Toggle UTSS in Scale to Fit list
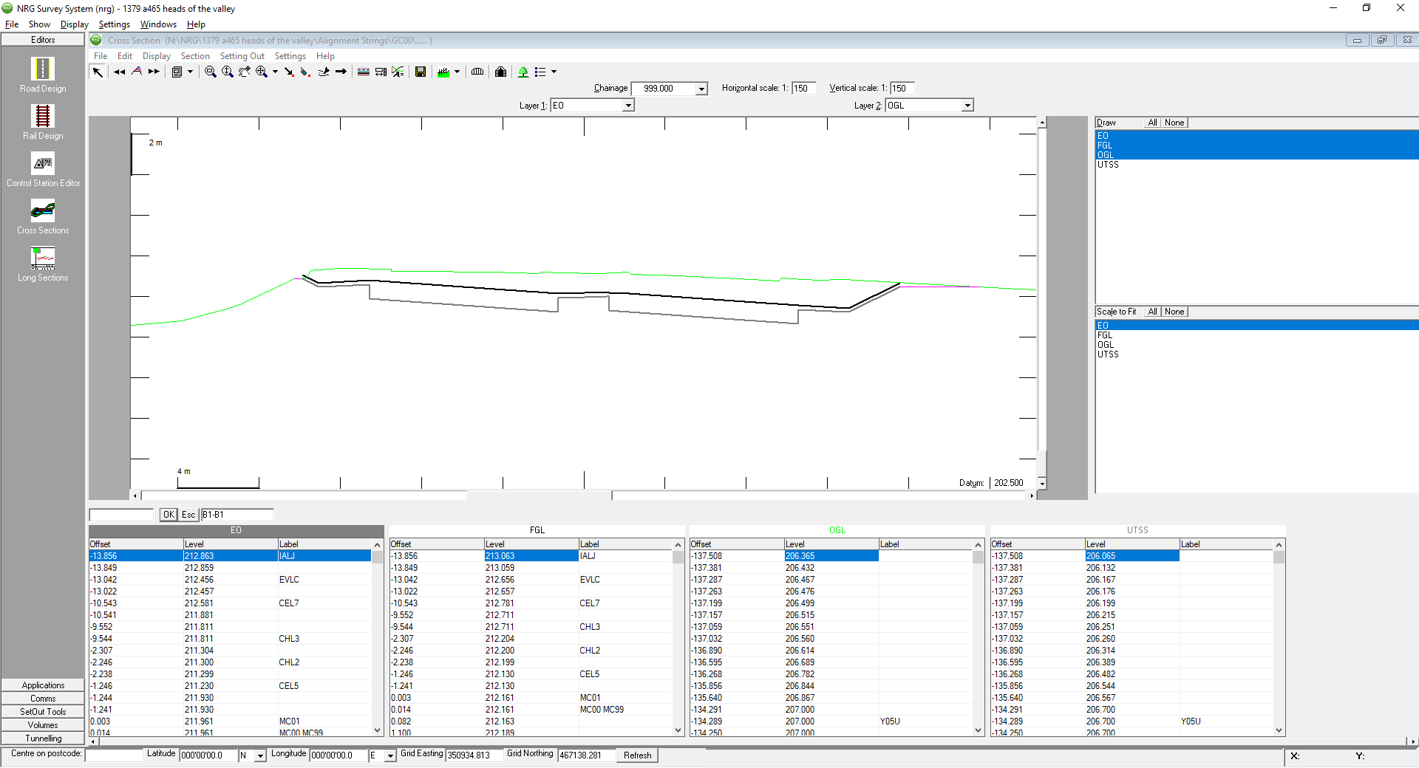The width and height of the screenshot is (1419, 768). click(x=1256, y=354)
